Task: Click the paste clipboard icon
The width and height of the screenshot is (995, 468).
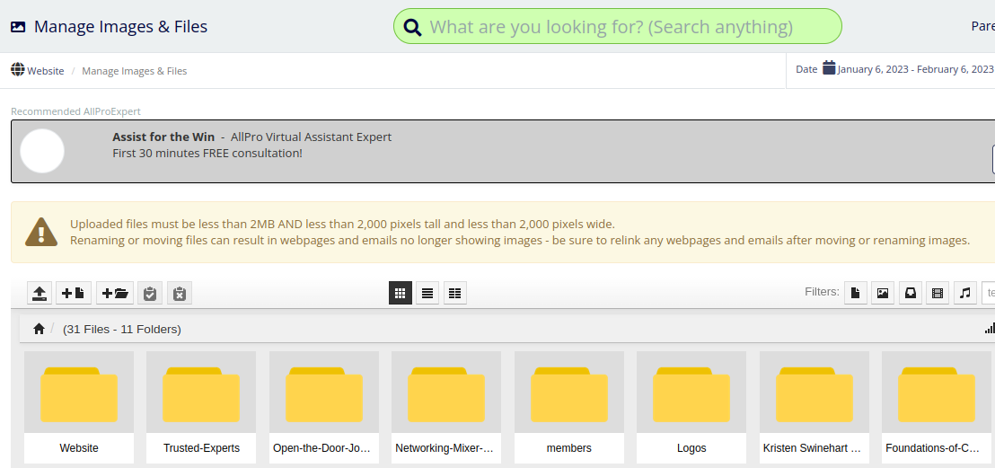Action: (x=150, y=293)
